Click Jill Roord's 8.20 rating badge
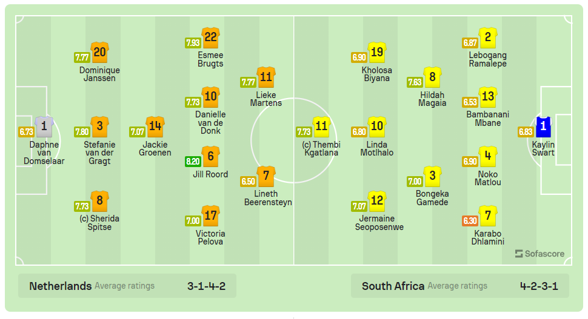 point(193,162)
